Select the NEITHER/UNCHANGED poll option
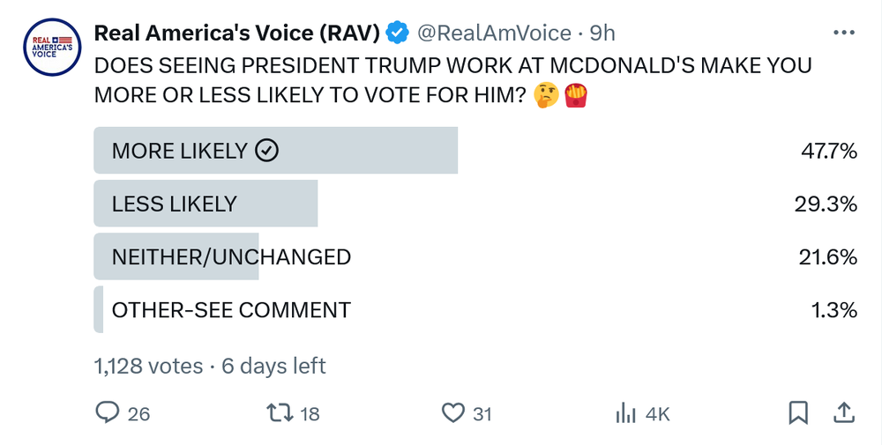The width and height of the screenshot is (882, 445). [x=231, y=257]
